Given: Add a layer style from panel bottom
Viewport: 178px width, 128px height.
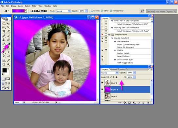Looking at the screenshot, I should (125, 103).
